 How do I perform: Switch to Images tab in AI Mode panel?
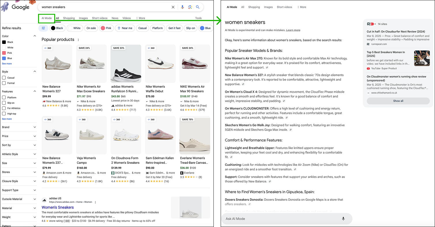(268, 7)
